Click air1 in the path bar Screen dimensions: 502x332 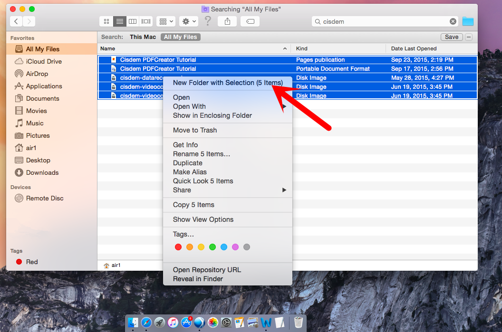click(112, 266)
